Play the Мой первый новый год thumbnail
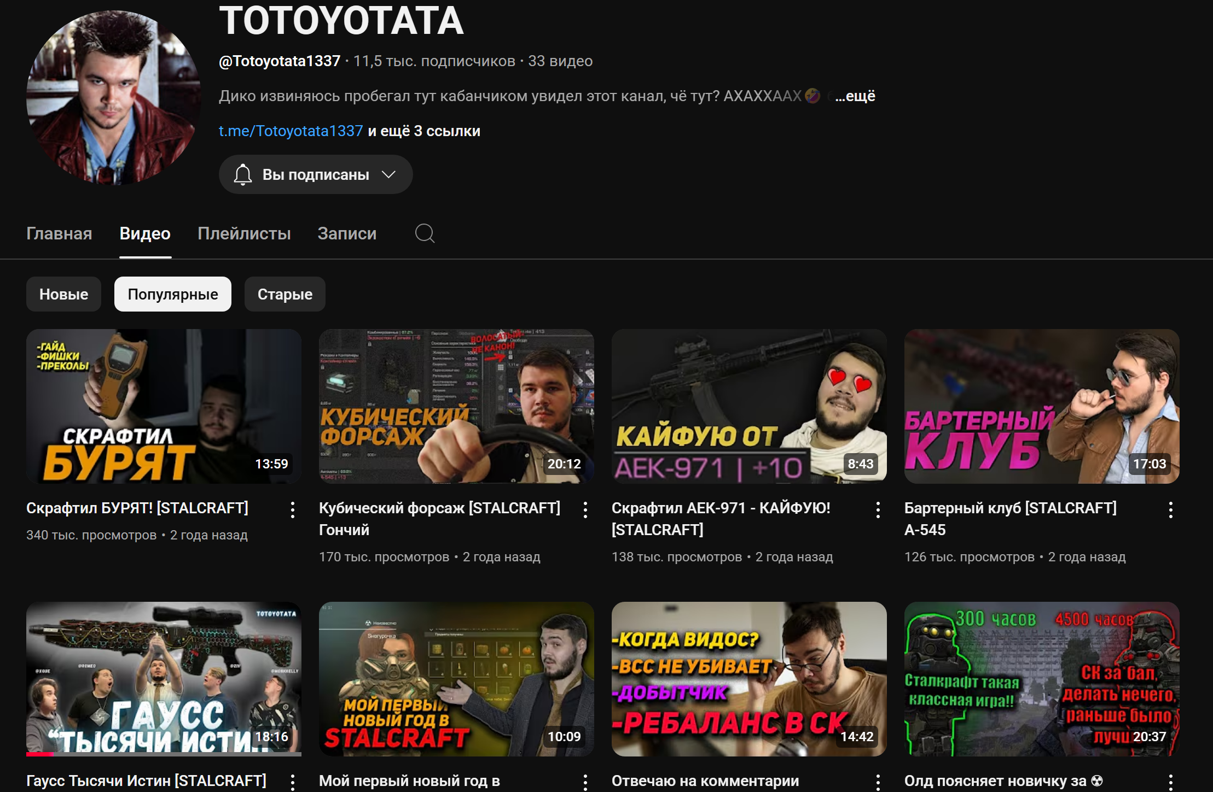Image resolution: width=1213 pixels, height=792 pixels. click(456, 679)
